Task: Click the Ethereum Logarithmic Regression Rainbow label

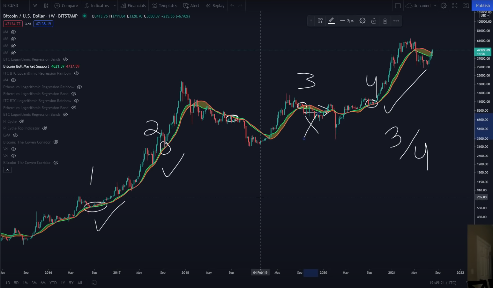Action: click(39, 87)
